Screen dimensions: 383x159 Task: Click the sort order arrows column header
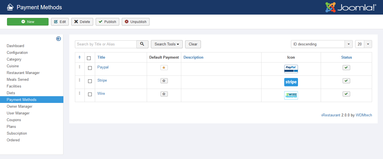(80, 57)
